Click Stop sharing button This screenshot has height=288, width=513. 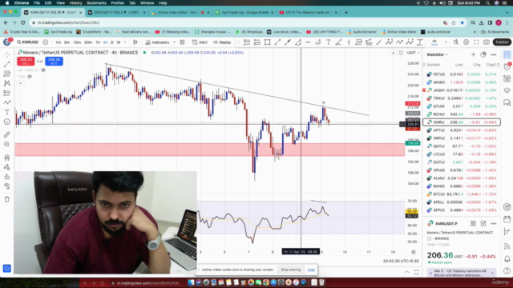click(x=290, y=270)
